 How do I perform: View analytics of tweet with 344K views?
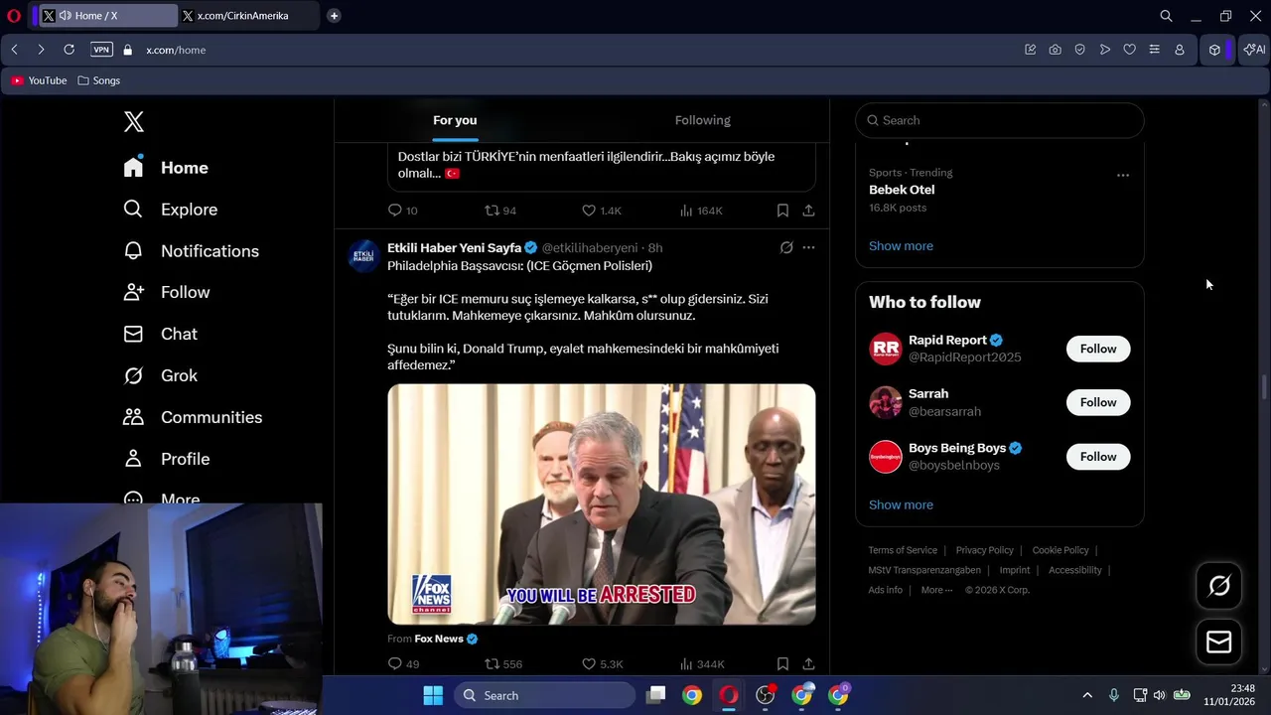[701, 664]
